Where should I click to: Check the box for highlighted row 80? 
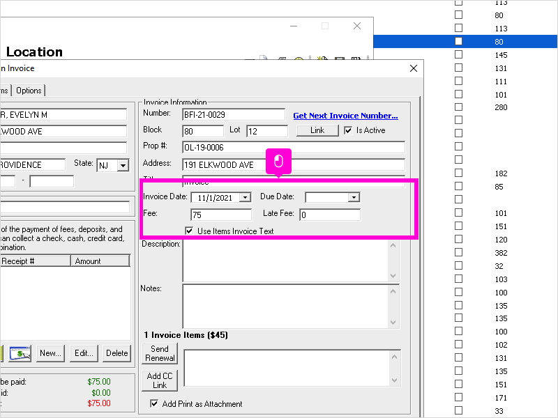point(459,41)
